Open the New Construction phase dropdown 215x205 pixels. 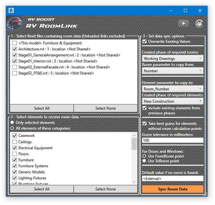[x=173, y=101]
